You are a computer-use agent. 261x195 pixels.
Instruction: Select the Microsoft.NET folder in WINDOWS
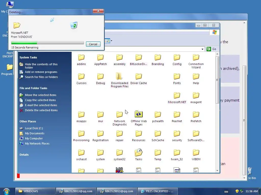177,98
